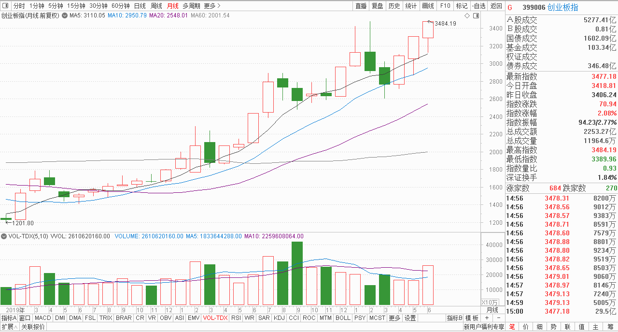Switch indicator to MACD

point(42,318)
